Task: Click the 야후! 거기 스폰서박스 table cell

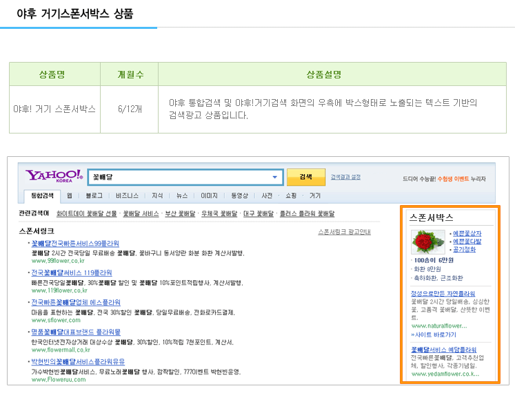Action: pos(54,109)
